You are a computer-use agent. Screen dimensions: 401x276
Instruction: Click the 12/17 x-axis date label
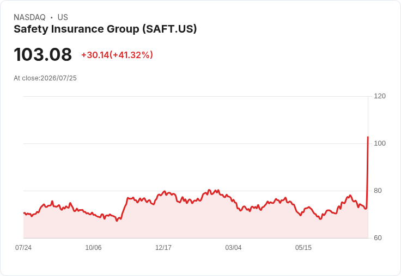pos(163,247)
